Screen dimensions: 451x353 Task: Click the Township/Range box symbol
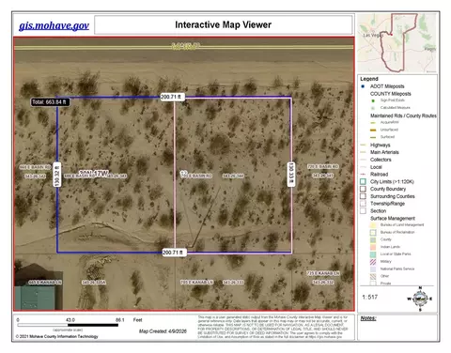363,204
